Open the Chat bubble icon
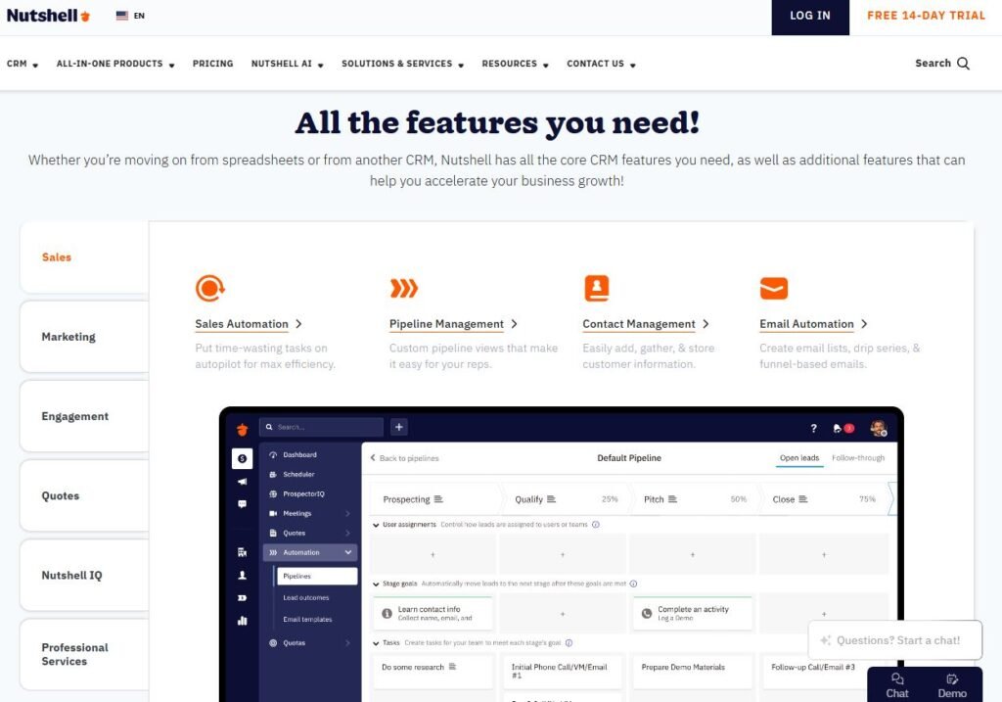The image size is (1002, 702). point(897,679)
